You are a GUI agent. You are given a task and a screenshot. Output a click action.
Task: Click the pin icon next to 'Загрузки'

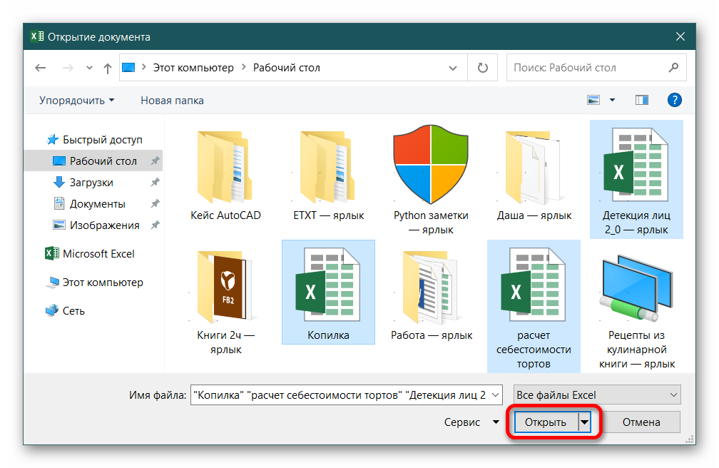tap(155, 183)
